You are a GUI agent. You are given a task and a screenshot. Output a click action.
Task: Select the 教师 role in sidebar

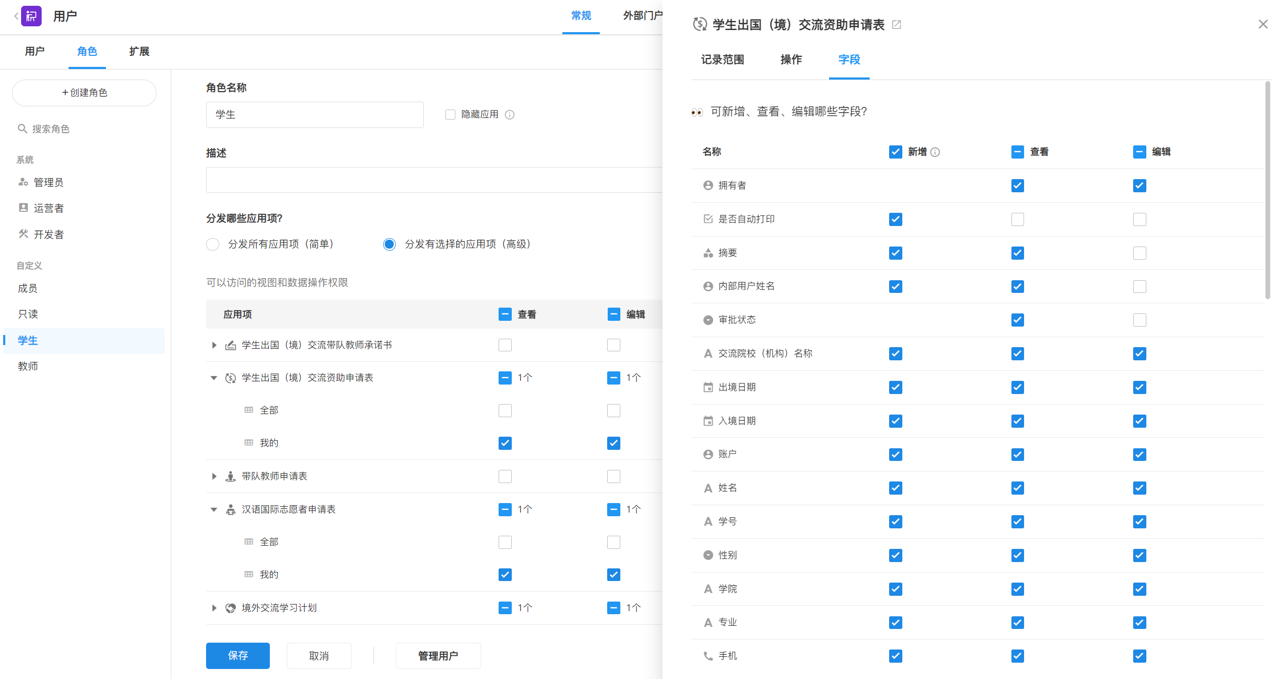point(84,366)
